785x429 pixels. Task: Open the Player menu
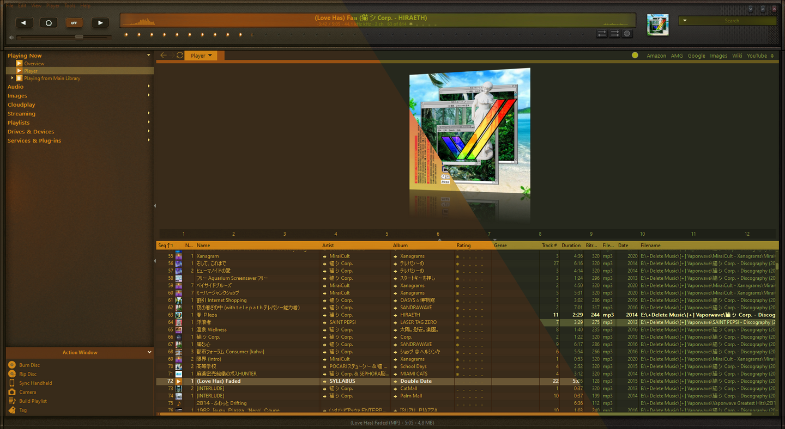53,5
